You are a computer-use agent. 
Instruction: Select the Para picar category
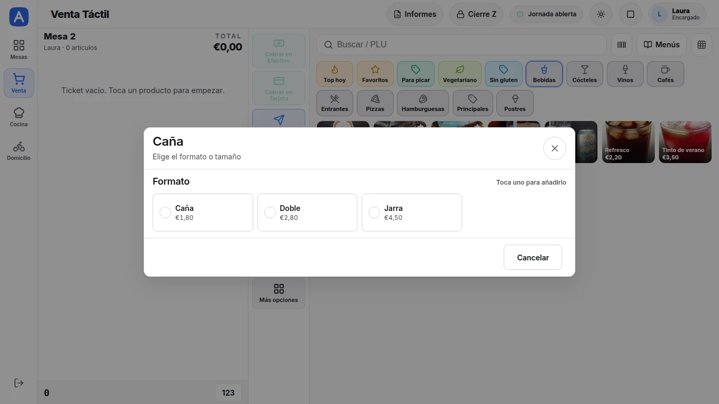pos(416,74)
